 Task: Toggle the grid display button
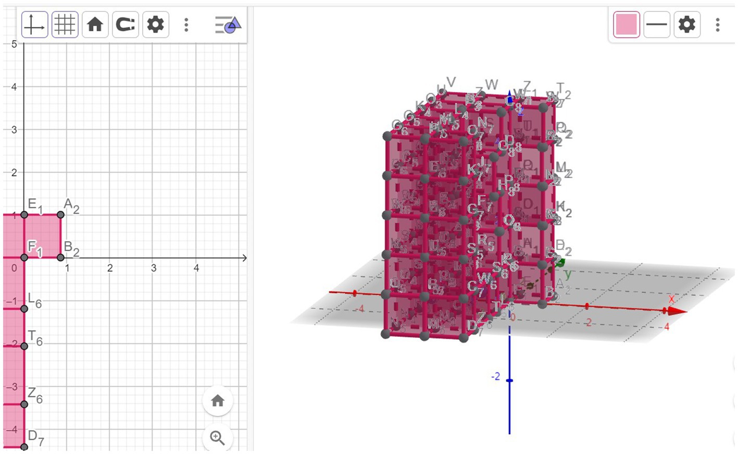click(x=65, y=24)
